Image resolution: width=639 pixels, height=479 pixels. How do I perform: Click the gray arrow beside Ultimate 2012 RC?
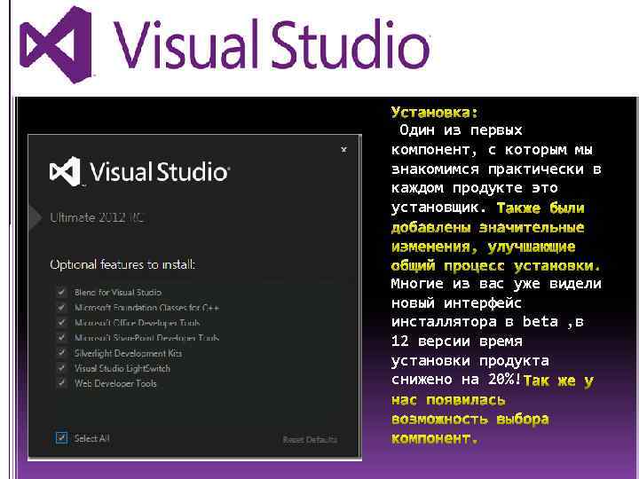(35, 218)
